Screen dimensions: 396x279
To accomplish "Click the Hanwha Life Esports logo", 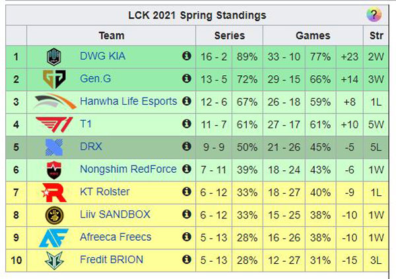I will tap(53, 102).
